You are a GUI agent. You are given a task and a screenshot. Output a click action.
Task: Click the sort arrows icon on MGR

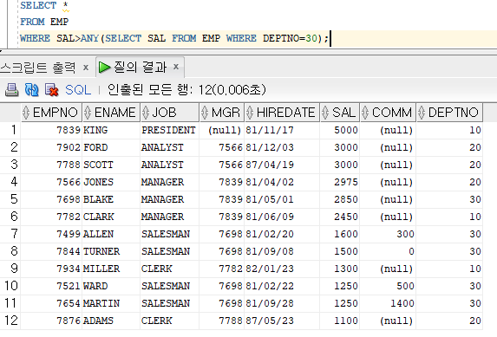pos(205,113)
